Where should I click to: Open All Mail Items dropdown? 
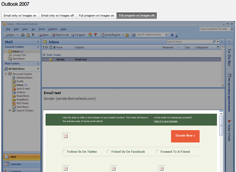pos(38,69)
